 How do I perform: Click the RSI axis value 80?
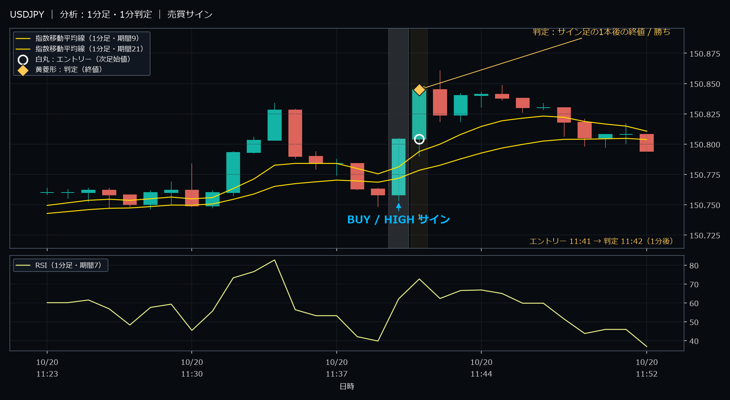point(694,266)
